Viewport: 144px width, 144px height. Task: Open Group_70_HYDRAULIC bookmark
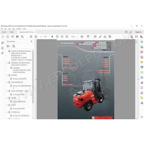21,116
